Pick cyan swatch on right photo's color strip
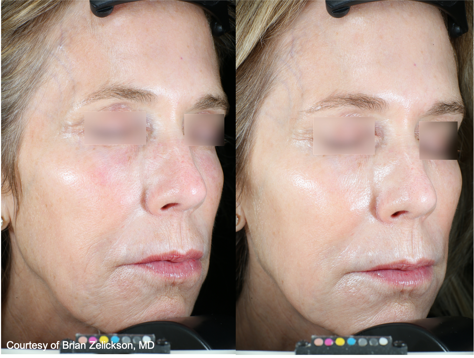This screenshot has height=358, width=474. tap(351, 342)
